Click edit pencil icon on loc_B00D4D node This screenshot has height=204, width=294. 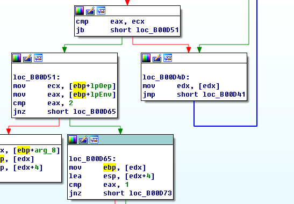click(157, 58)
